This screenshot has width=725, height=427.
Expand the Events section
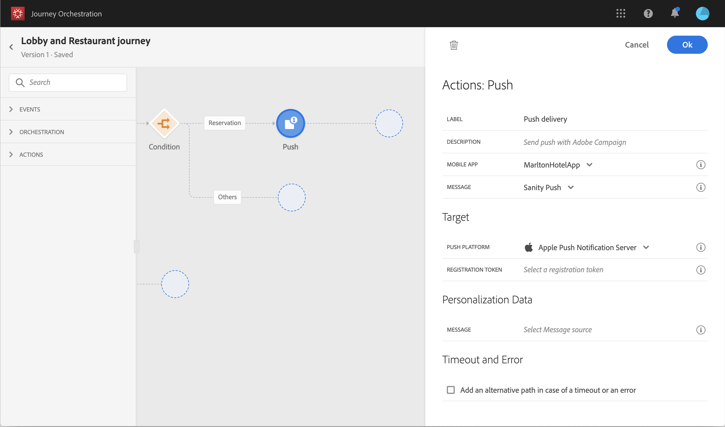point(30,109)
